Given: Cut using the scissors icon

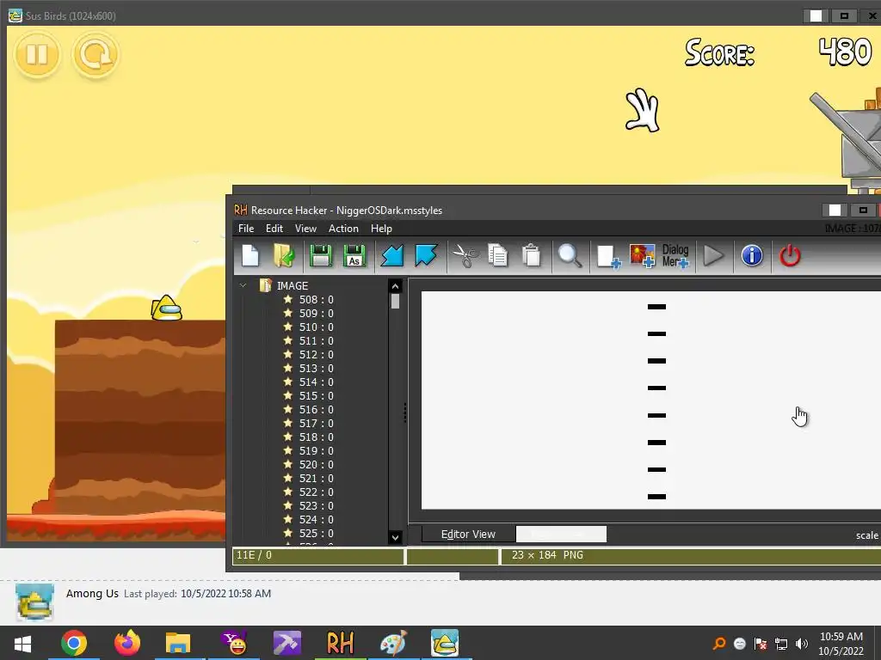Looking at the screenshot, I should (x=465, y=256).
